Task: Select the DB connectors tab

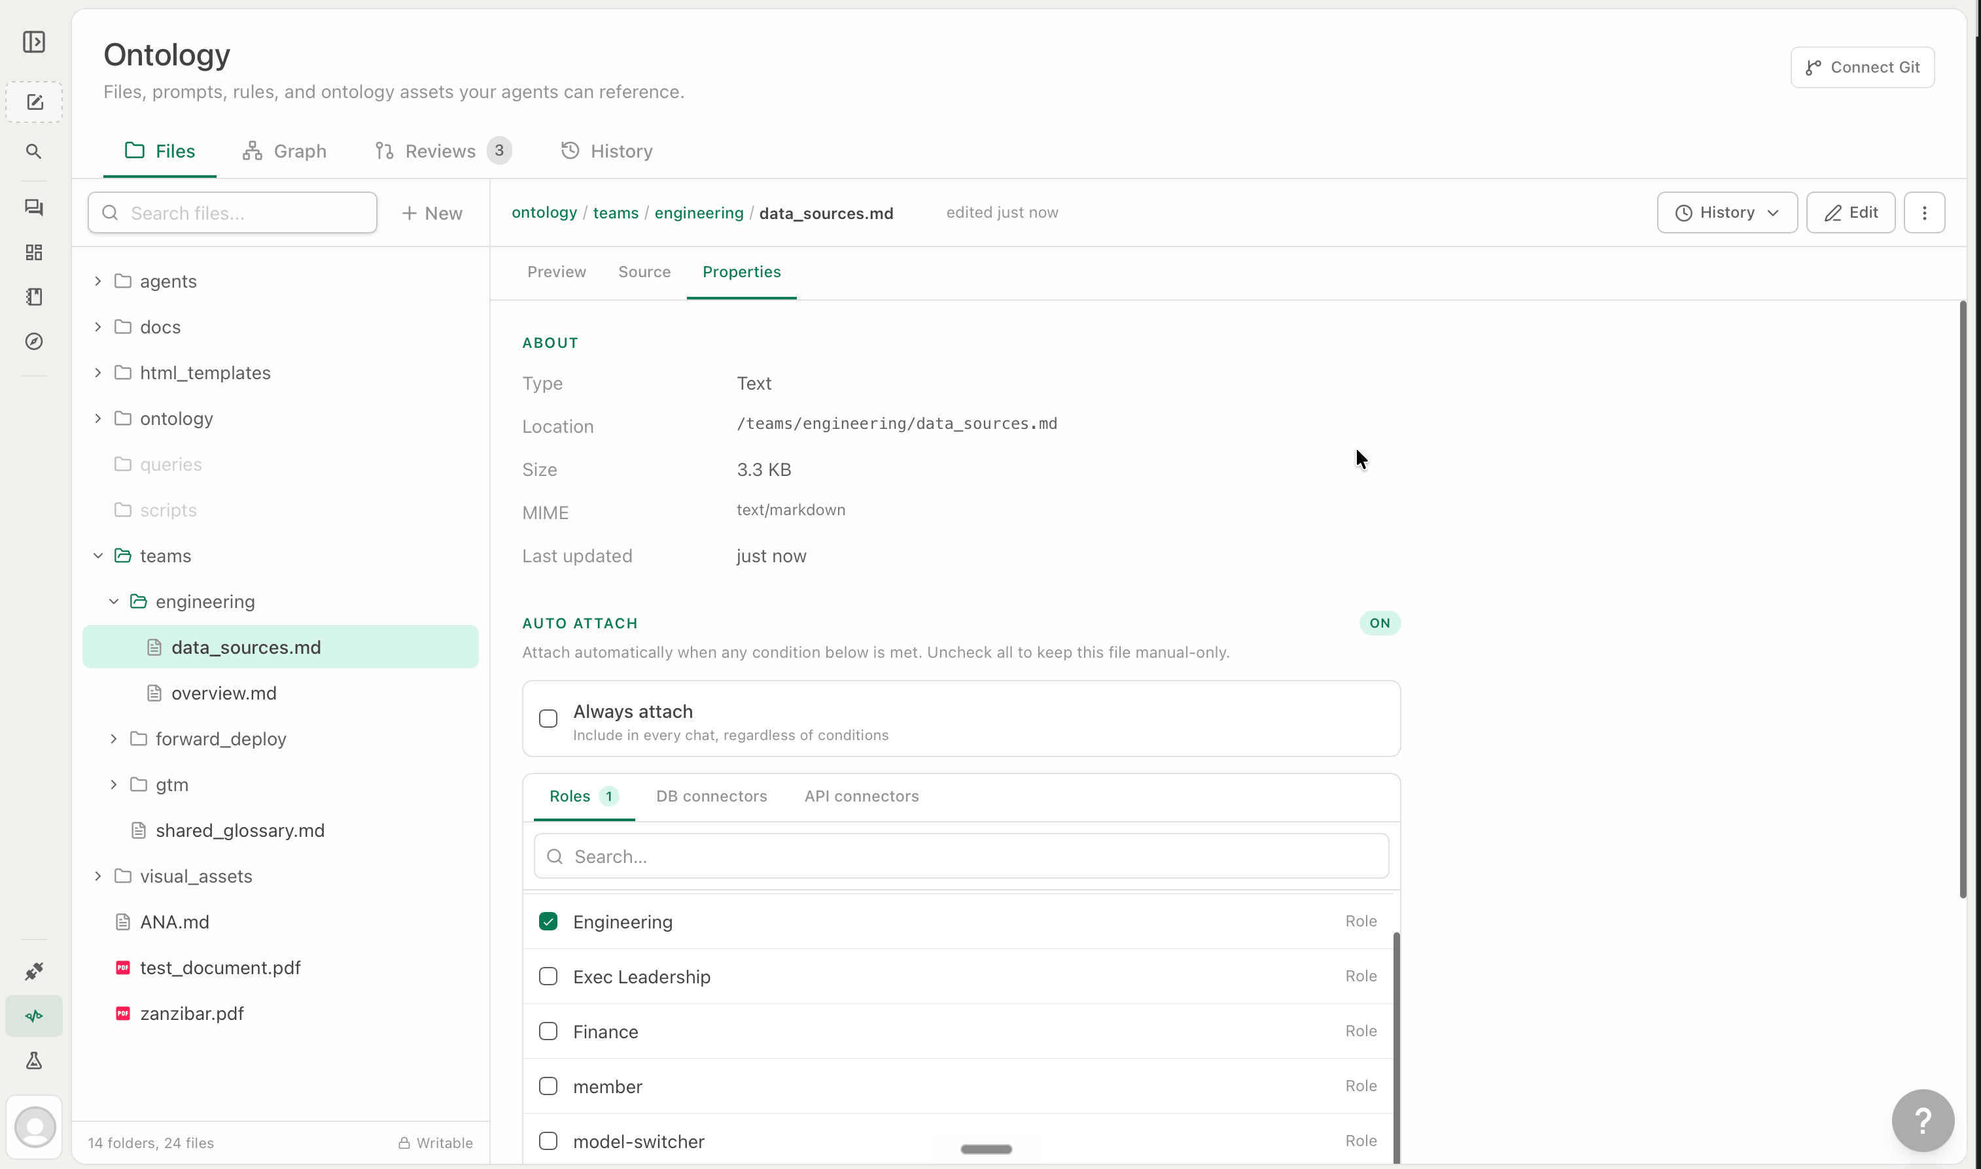Action: (712, 796)
